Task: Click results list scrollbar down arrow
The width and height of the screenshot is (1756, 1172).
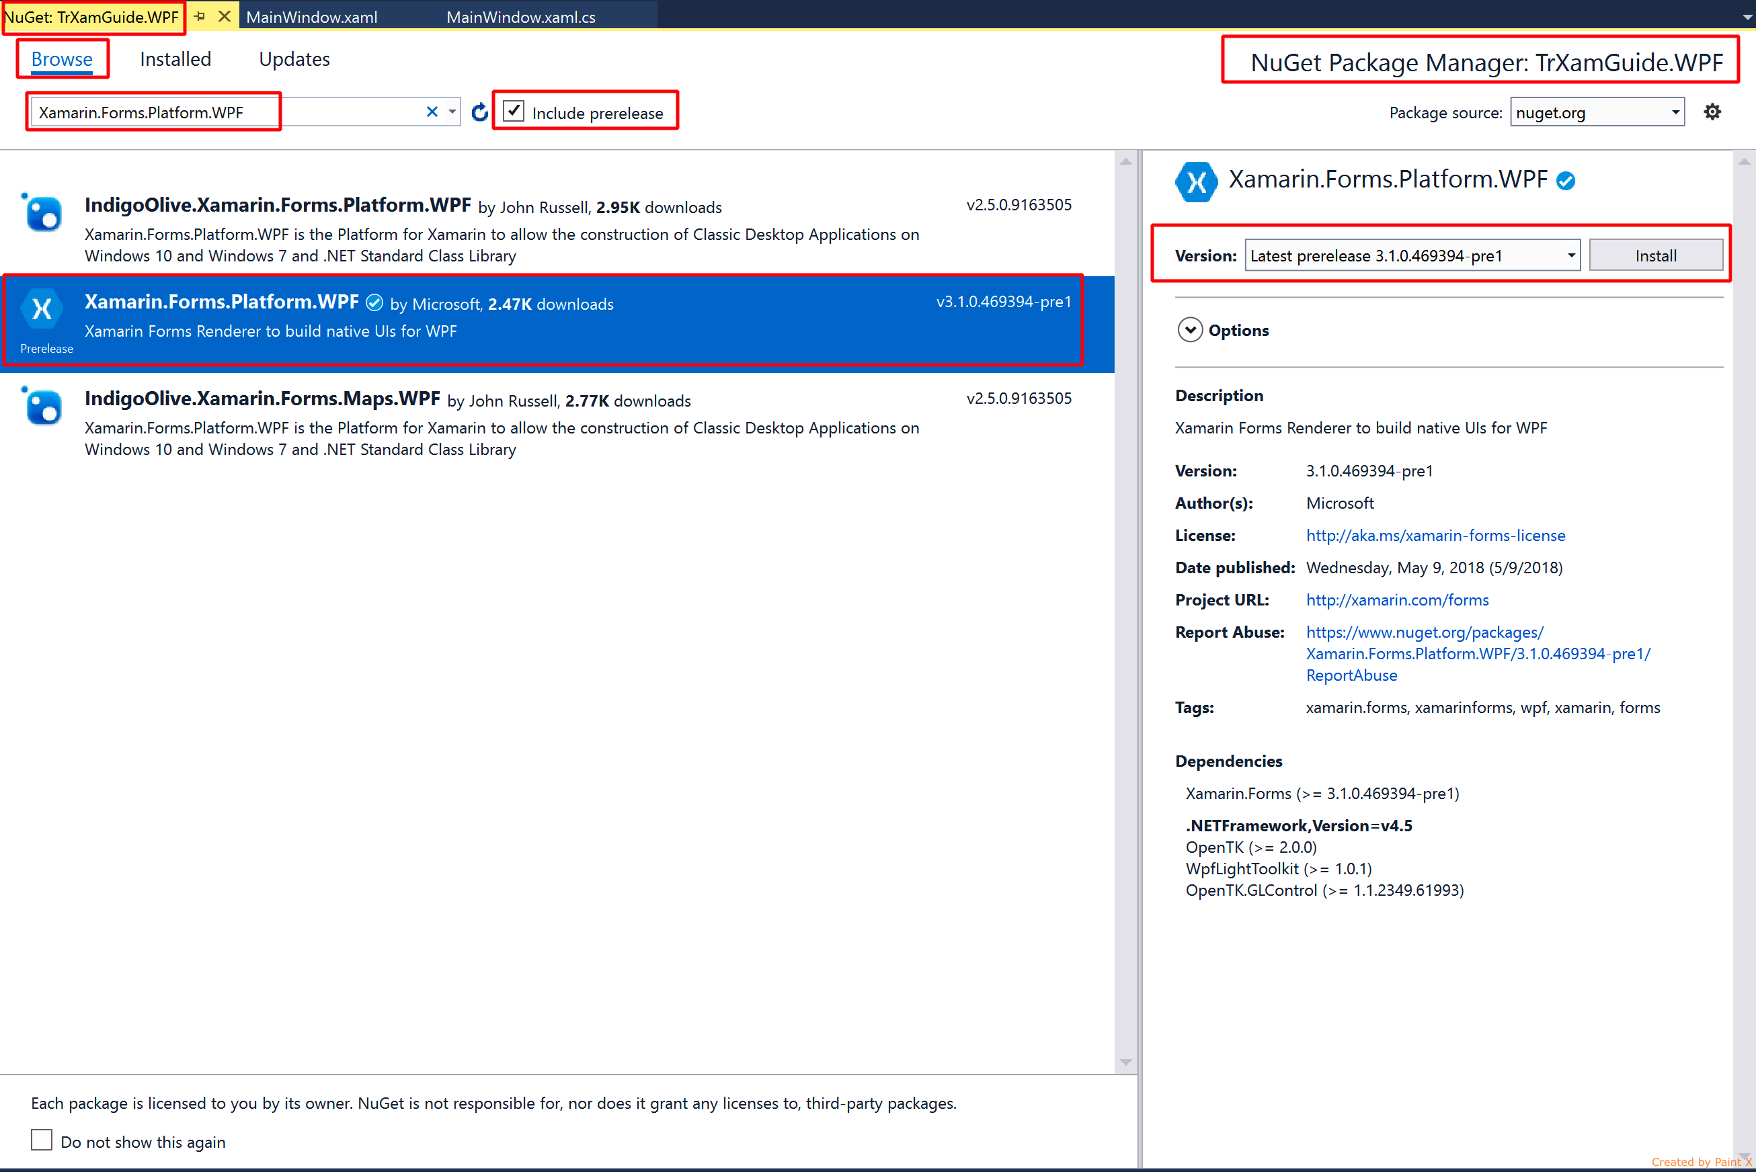Action: (1126, 1062)
